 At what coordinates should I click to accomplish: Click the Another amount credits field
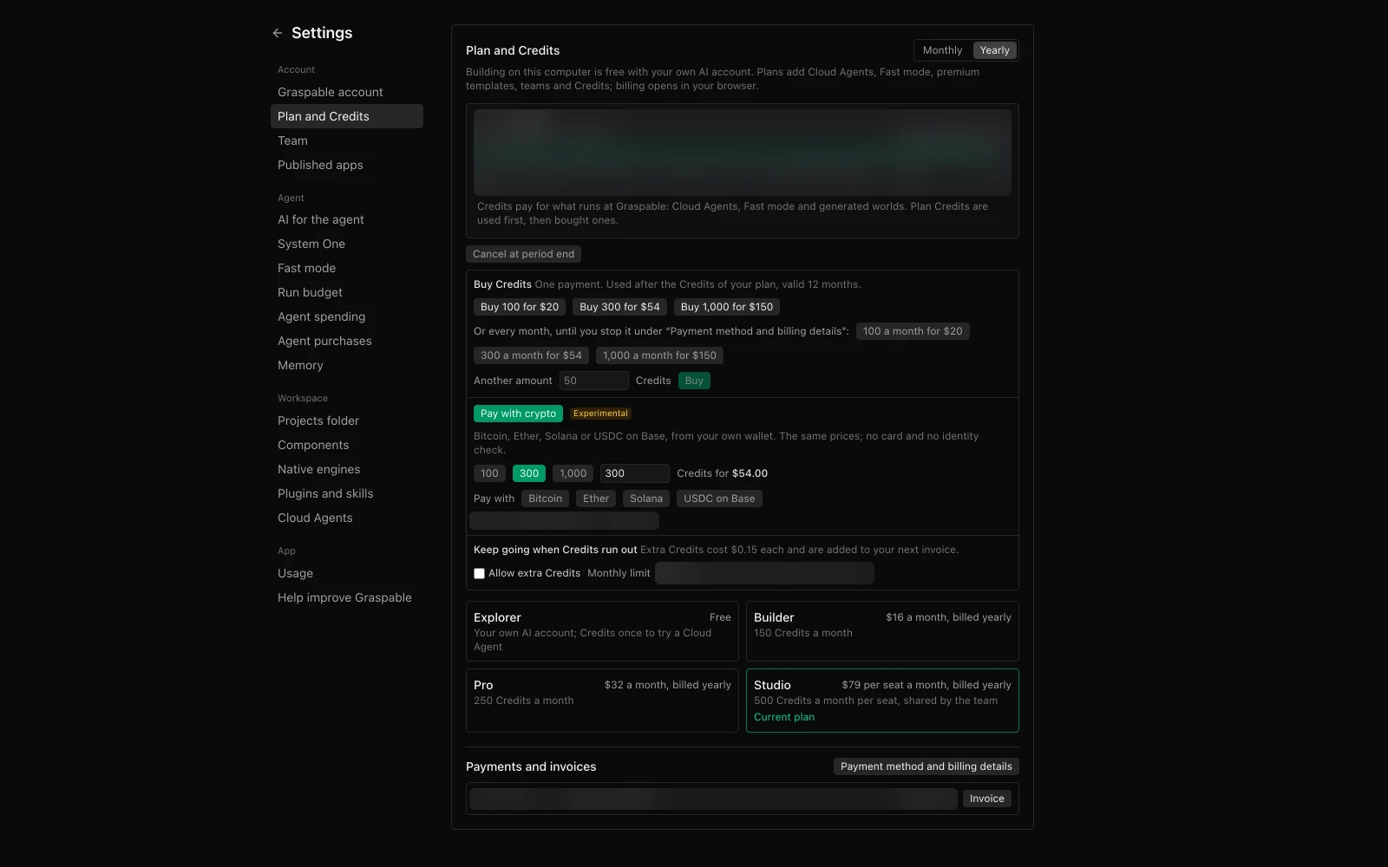pos(594,381)
